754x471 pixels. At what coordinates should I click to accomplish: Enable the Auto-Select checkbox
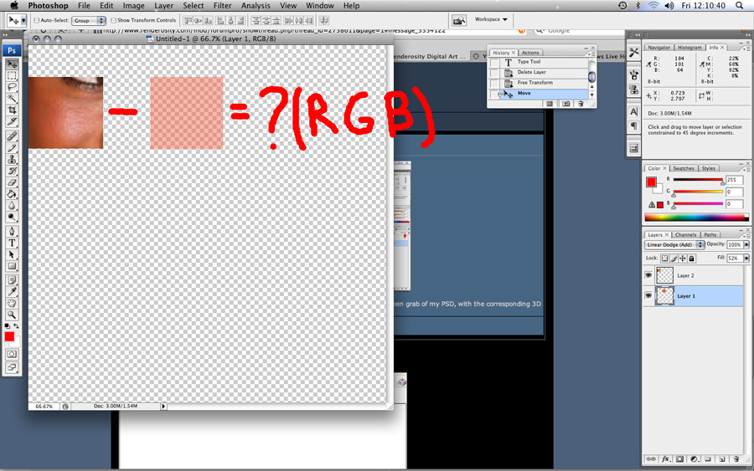(x=37, y=20)
